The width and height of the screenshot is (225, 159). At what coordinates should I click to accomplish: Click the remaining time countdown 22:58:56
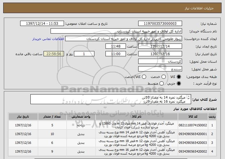(x=54, y=54)
